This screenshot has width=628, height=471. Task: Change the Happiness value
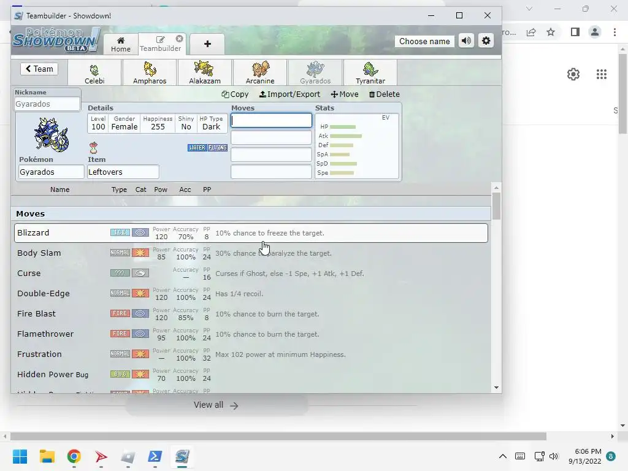tap(158, 123)
